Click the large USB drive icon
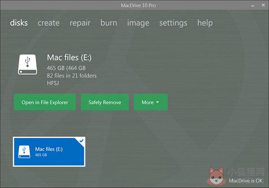The width and height of the screenshot is (269, 188). (27, 65)
